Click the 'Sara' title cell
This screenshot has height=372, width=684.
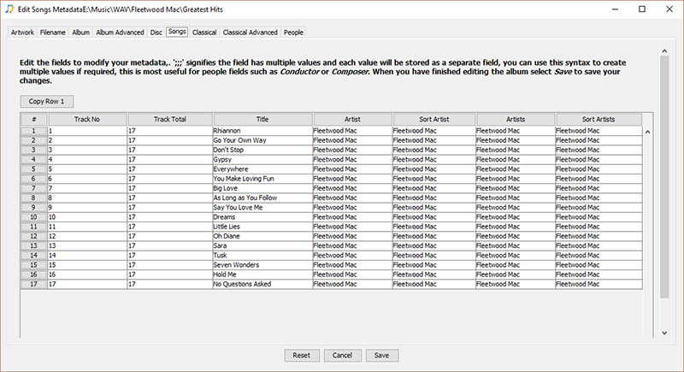262,246
